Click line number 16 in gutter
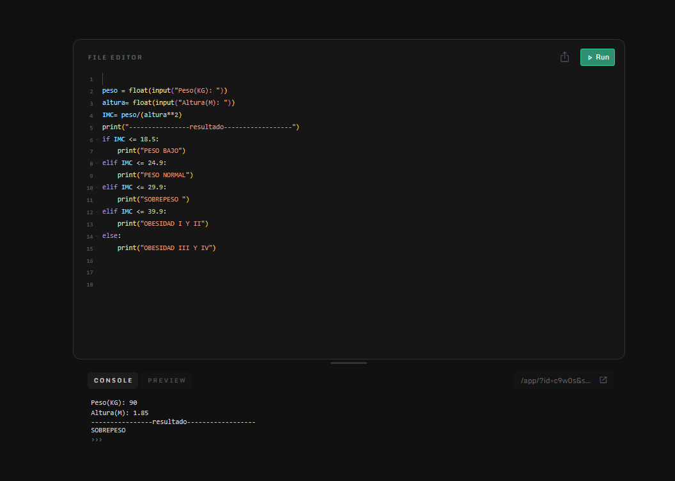675x481 pixels. 89,261
